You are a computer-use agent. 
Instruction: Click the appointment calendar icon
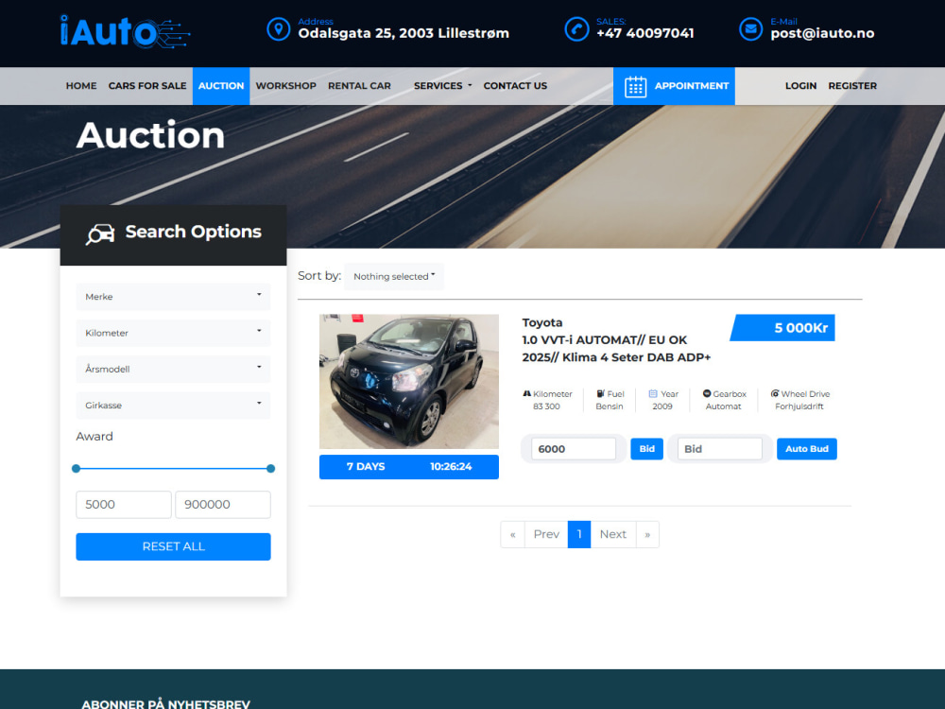pos(635,87)
